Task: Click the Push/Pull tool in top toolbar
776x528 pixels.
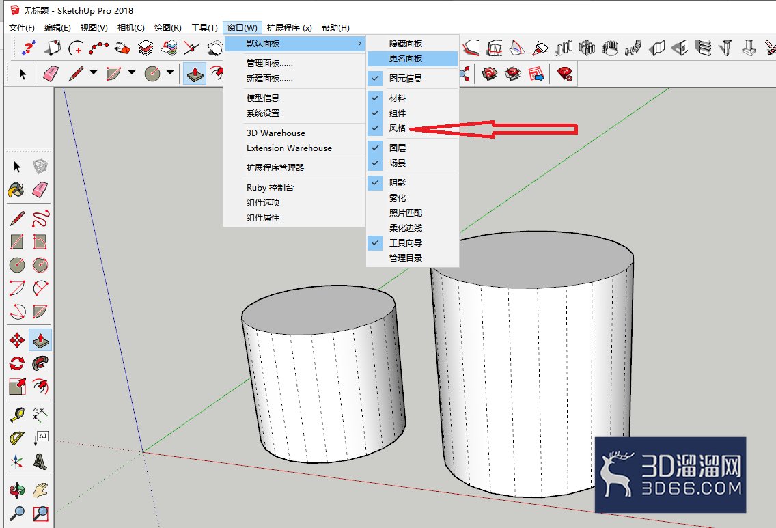Action: pyautogui.click(x=195, y=74)
